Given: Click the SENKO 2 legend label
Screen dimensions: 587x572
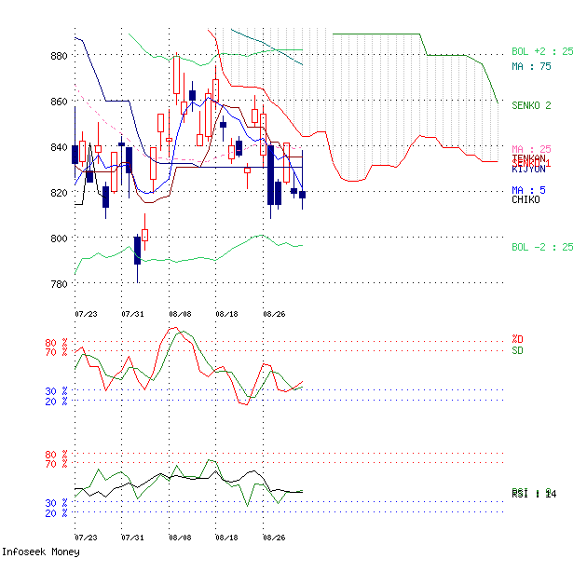Looking at the screenshot, I should pos(531,105).
